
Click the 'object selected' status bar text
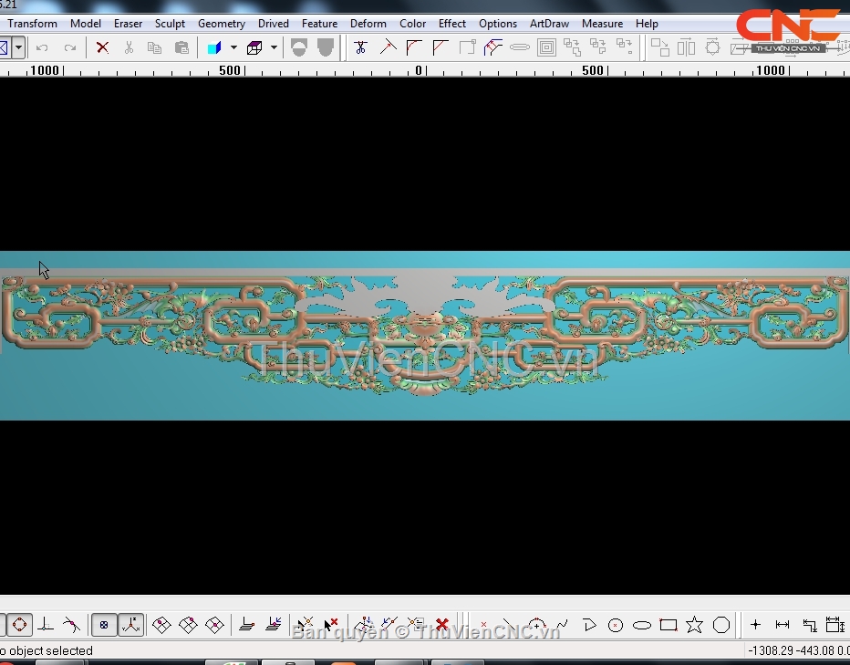(51, 650)
